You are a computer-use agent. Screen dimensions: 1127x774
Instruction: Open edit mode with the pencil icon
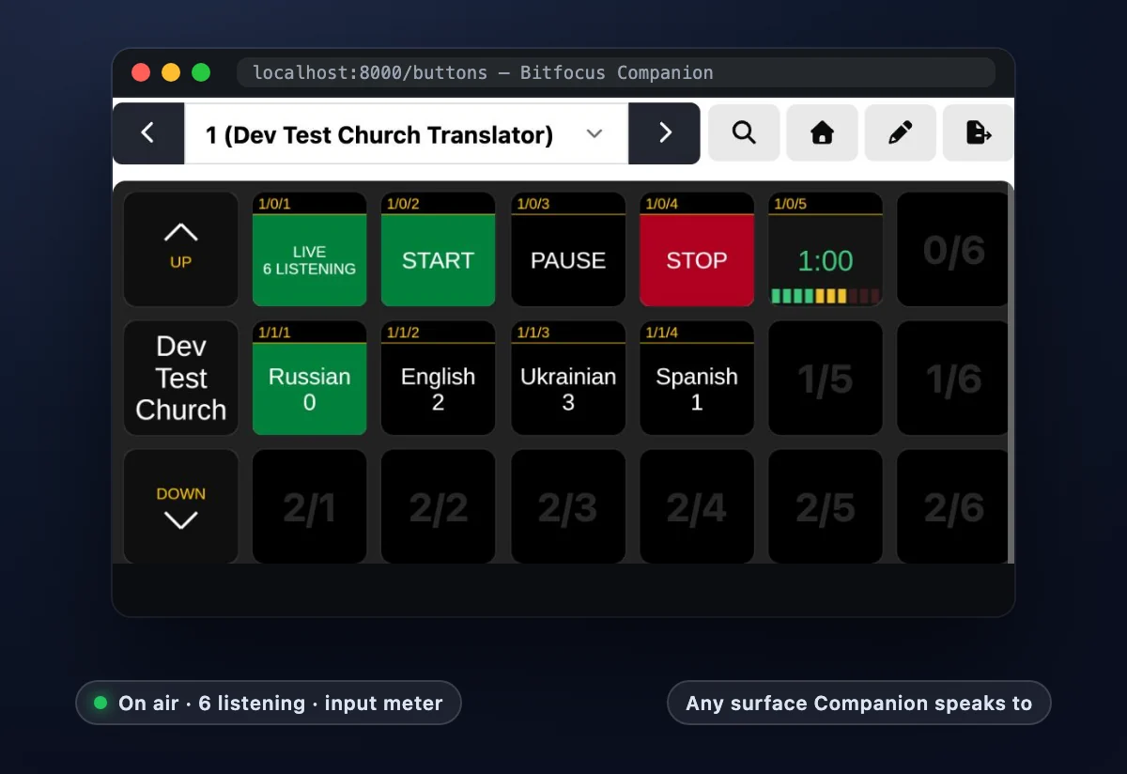pyautogui.click(x=900, y=133)
